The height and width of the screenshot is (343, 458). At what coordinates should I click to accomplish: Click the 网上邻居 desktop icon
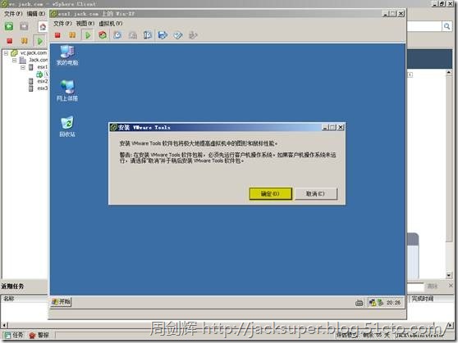point(67,91)
